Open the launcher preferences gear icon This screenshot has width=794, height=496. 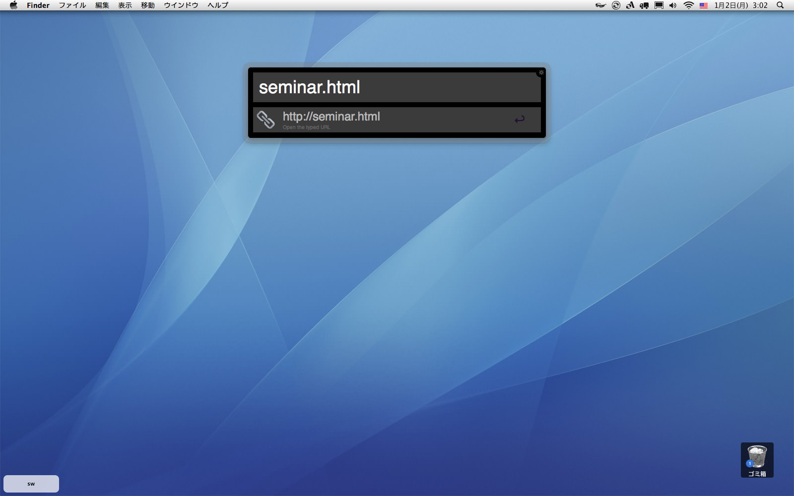541,72
